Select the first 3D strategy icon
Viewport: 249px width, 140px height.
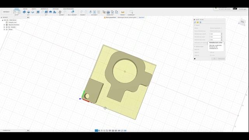(x=38, y=12)
